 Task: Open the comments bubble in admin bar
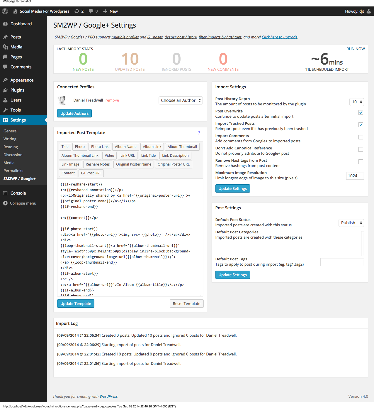point(91,11)
